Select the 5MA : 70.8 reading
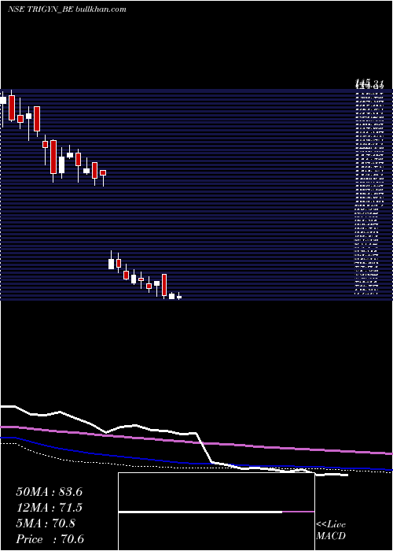The width and height of the screenshot is (393, 551). click(x=46, y=523)
